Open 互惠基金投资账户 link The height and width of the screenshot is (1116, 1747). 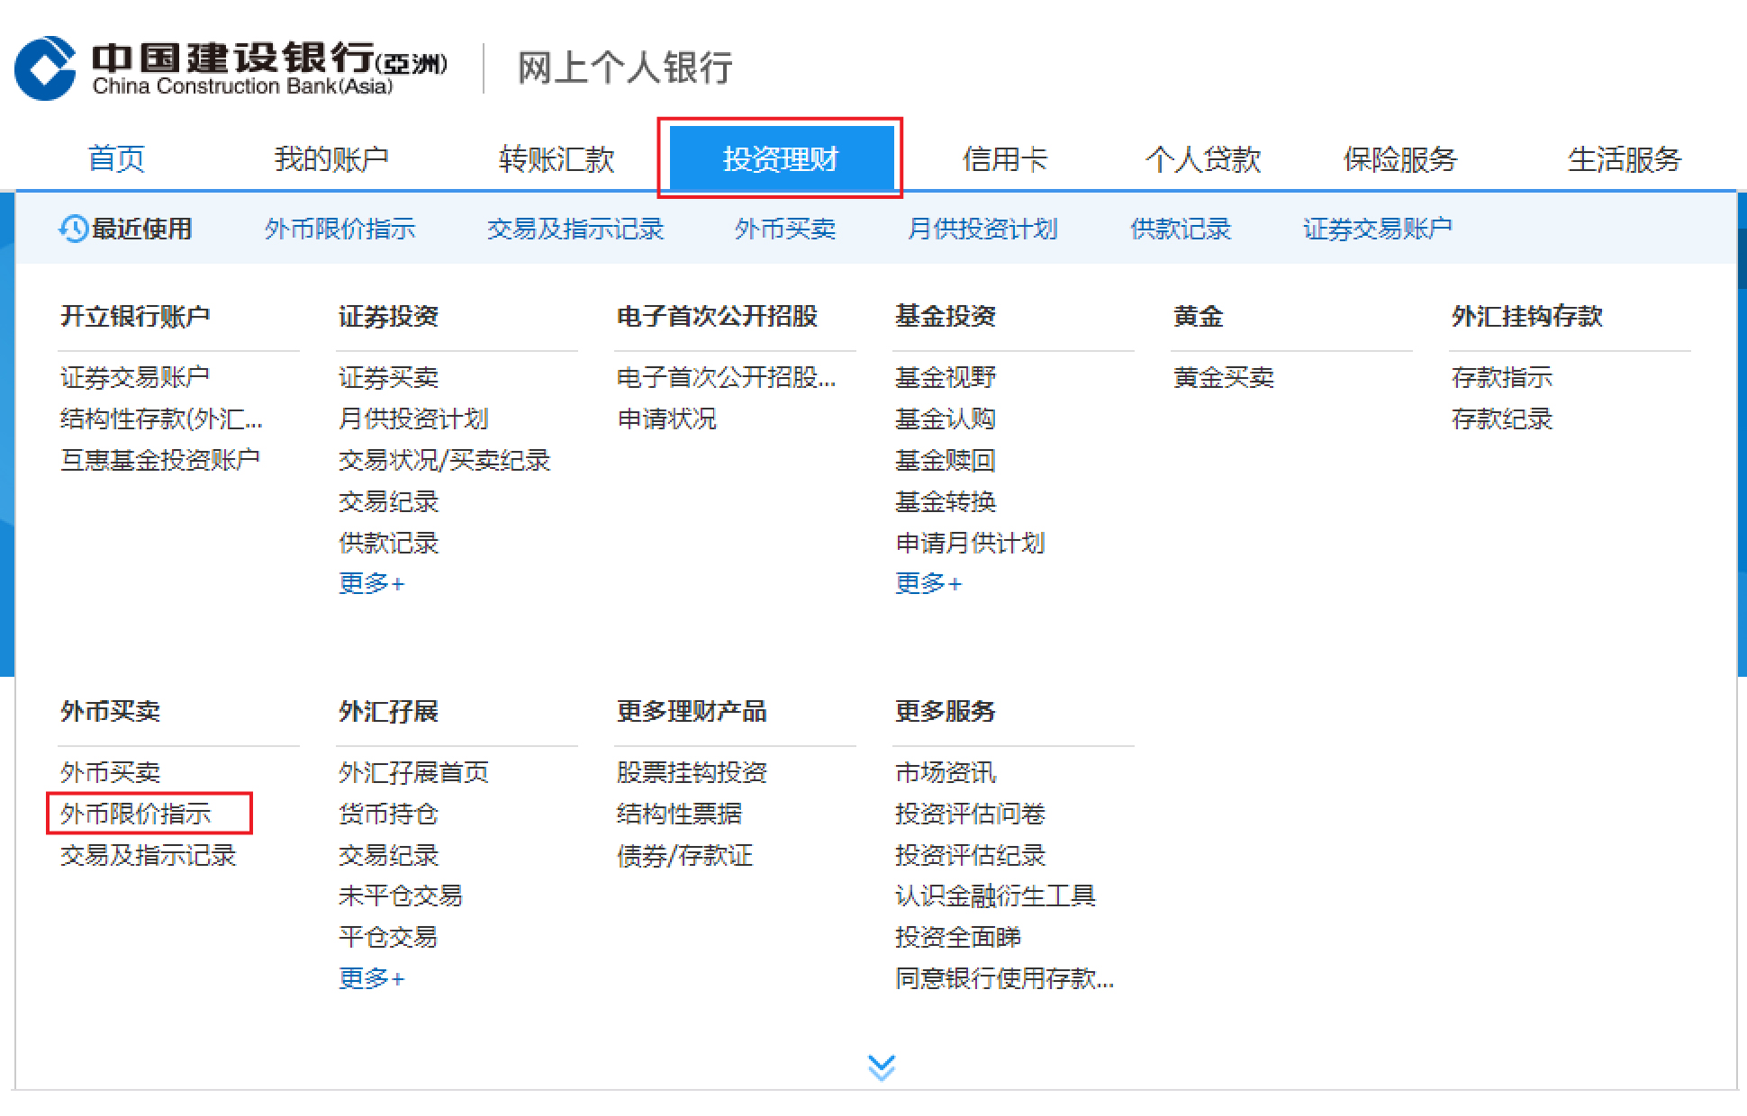(160, 460)
